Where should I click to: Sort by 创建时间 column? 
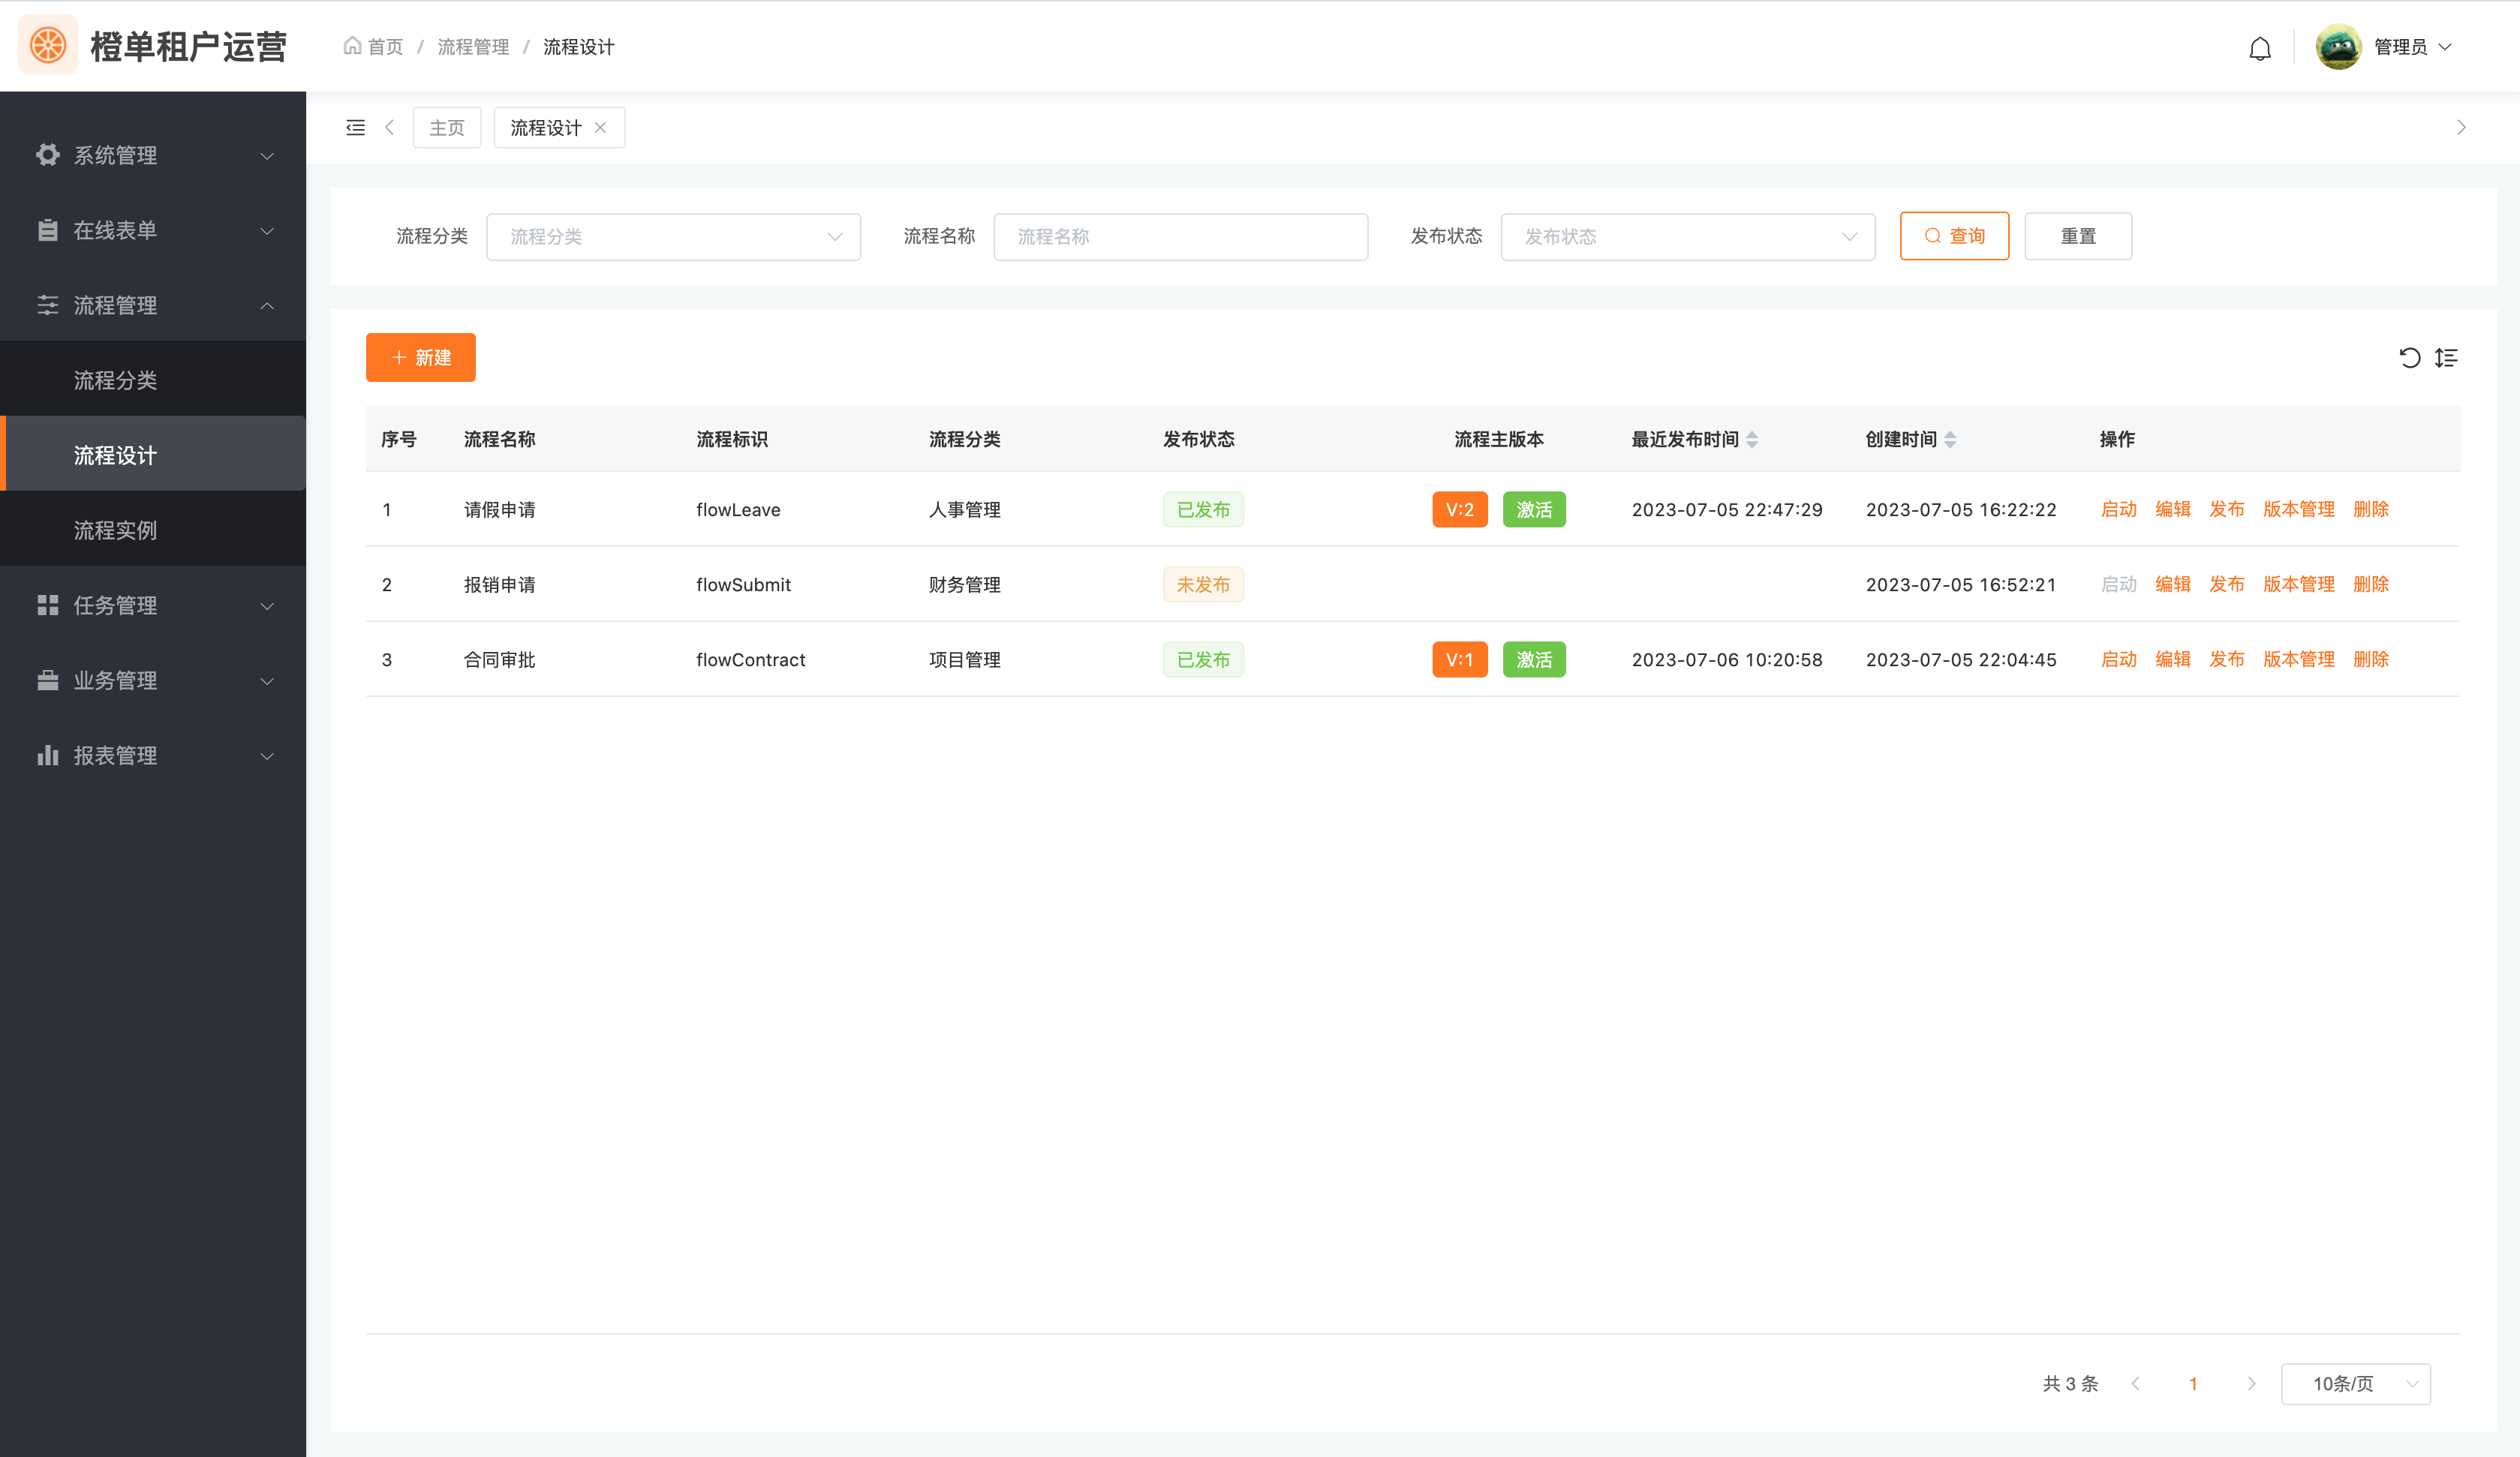point(1950,439)
